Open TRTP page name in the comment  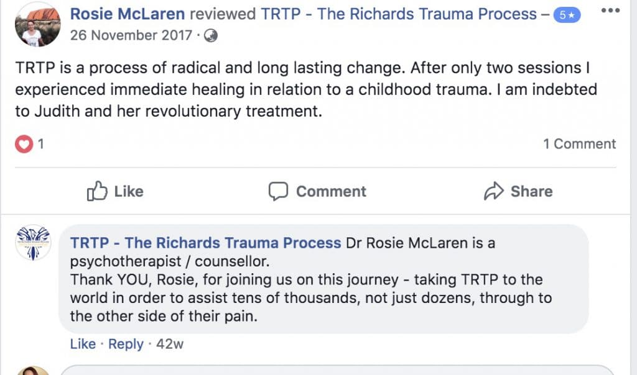205,243
